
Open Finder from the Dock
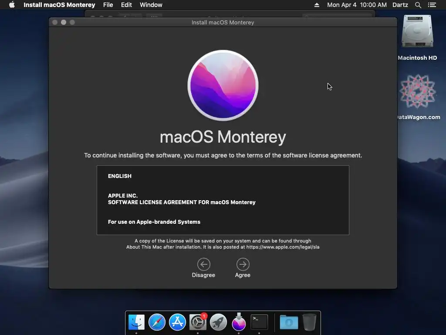coord(136,322)
